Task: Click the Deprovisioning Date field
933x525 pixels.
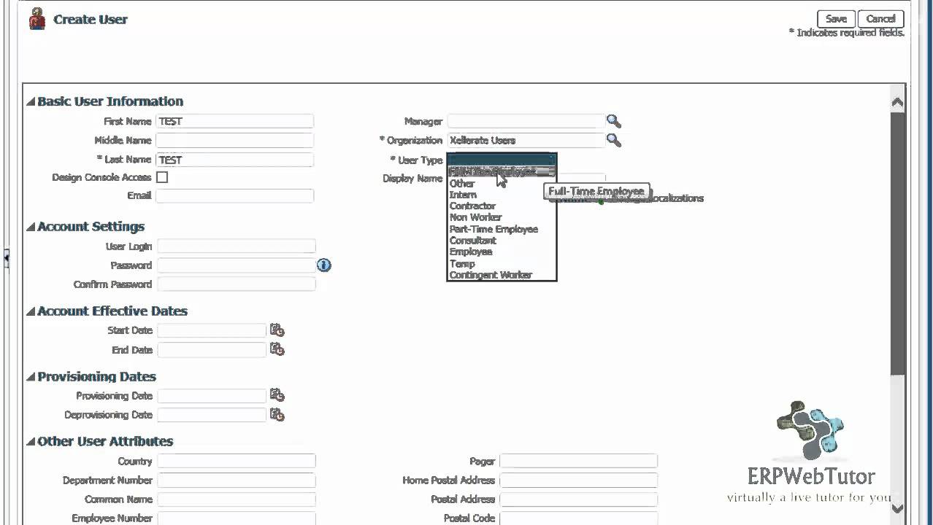Action: (x=212, y=415)
